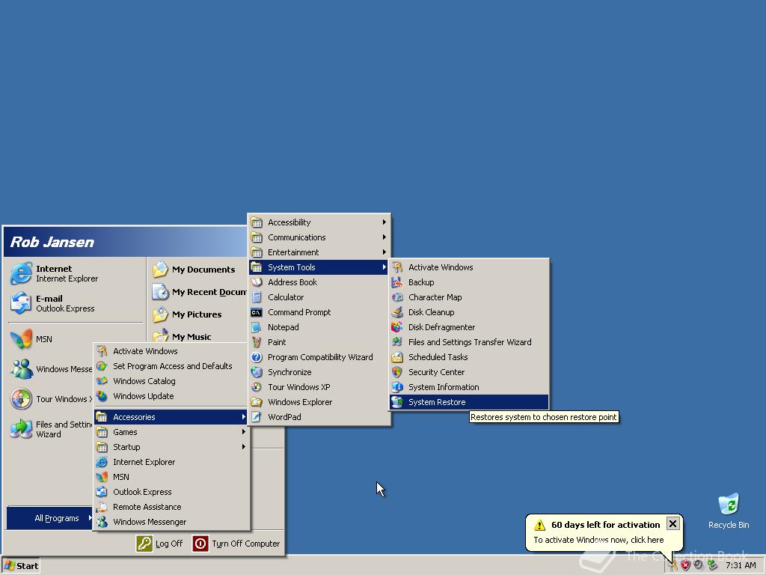This screenshot has width=766, height=575.
Task: Open Paint icon
Action: (x=257, y=342)
